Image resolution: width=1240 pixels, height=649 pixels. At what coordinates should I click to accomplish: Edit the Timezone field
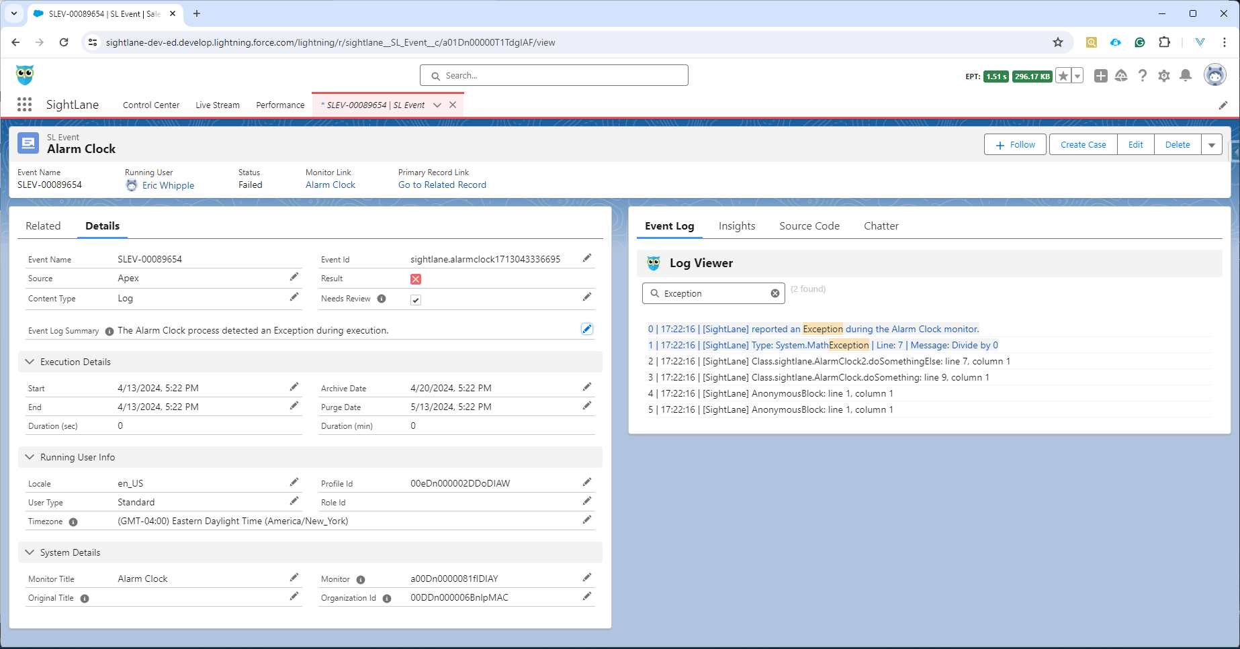coord(587,519)
